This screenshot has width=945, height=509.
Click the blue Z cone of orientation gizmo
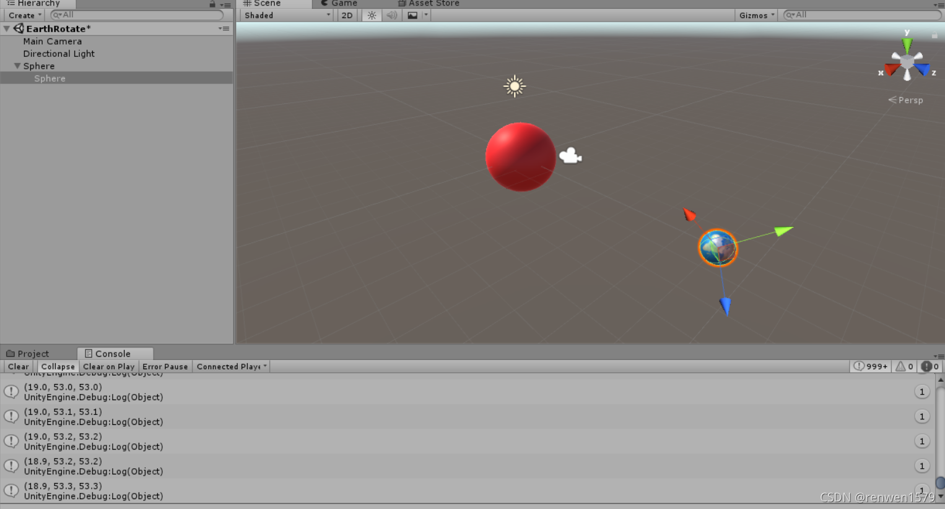pos(923,69)
